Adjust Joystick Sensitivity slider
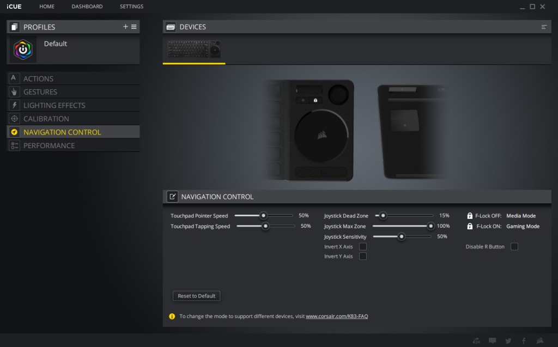 click(x=402, y=236)
